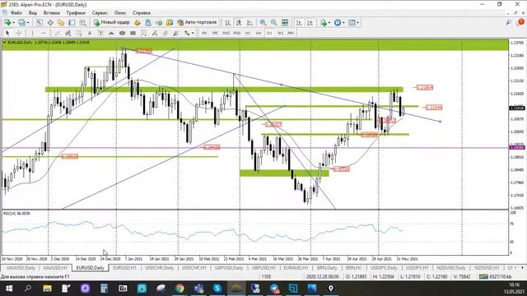Viewport: 527px width, 296px height.
Task: Switch to bar chart display
Action: point(228,22)
